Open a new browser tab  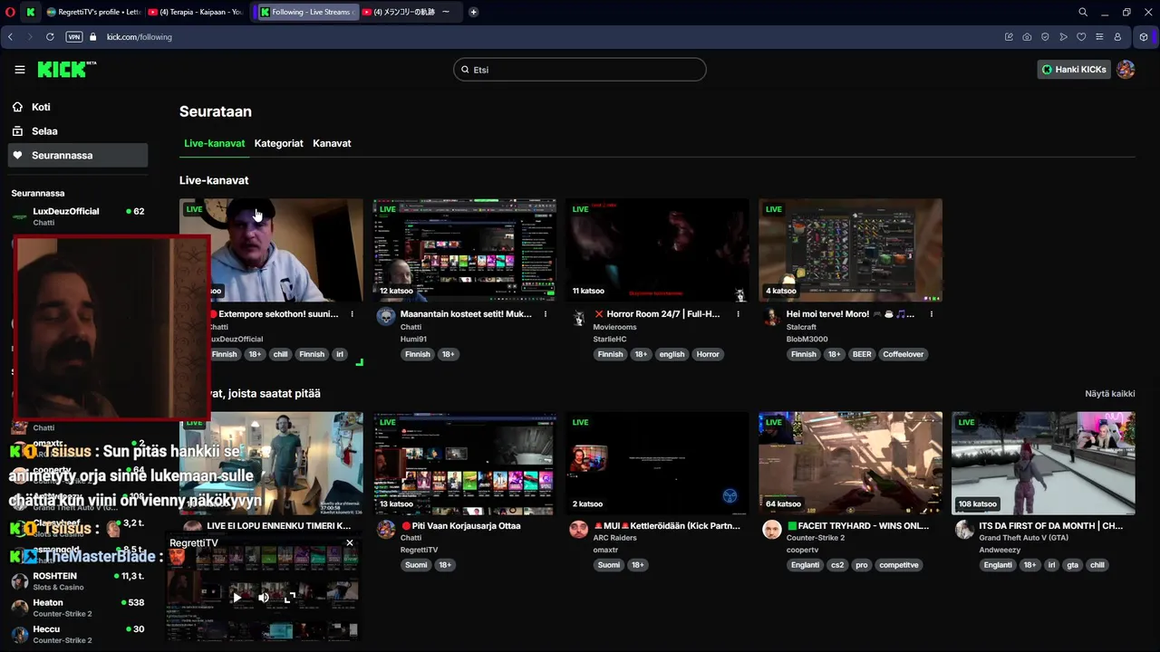473,12
